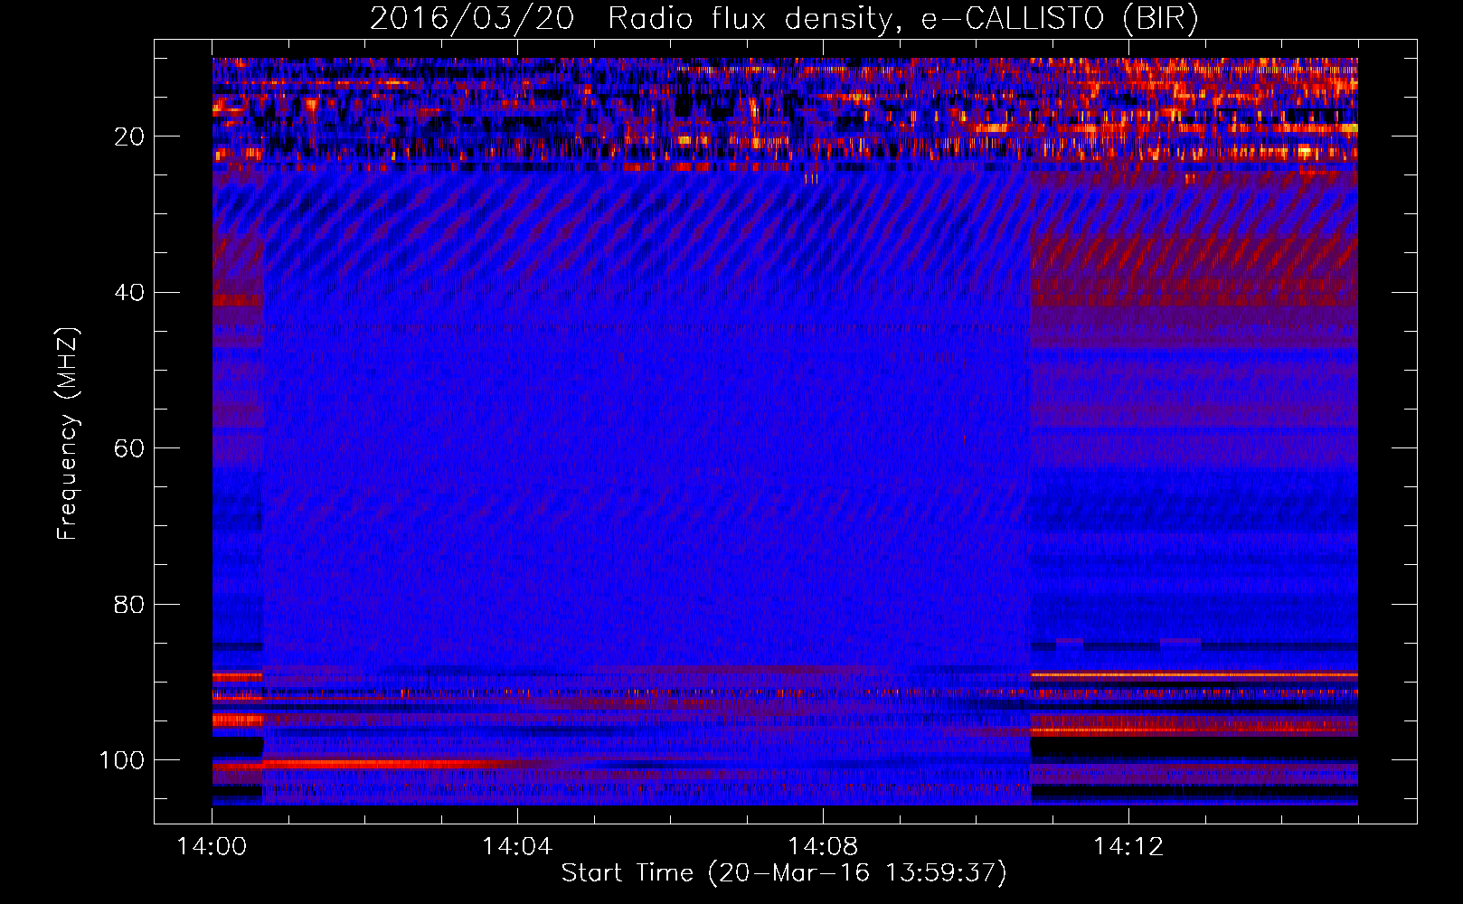Click the 'Start Time (20-Mar-16 13:59:37)' label
Viewport: 1463px width, 904px height.
(x=784, y=873)
